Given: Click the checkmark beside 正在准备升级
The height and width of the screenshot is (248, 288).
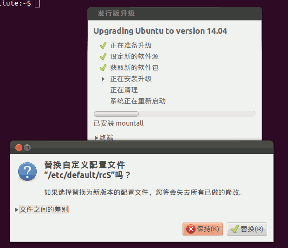Looking at the screenshot, I should point(103,45).
